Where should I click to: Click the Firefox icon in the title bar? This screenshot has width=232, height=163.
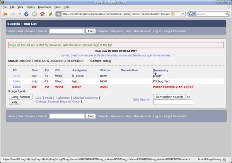[3, 2]
